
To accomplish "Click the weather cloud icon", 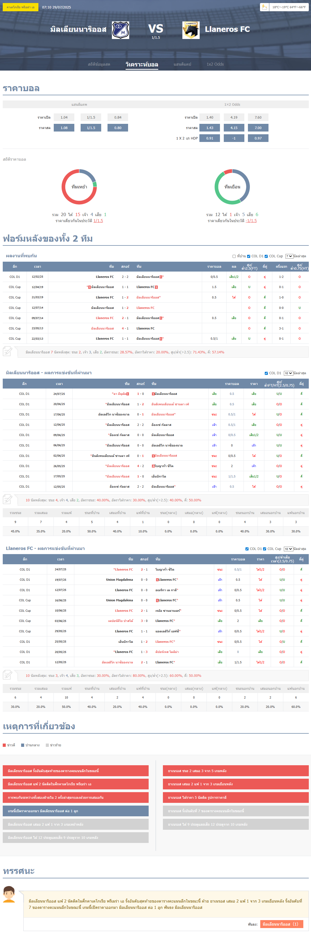I will (x=265, y=7).
